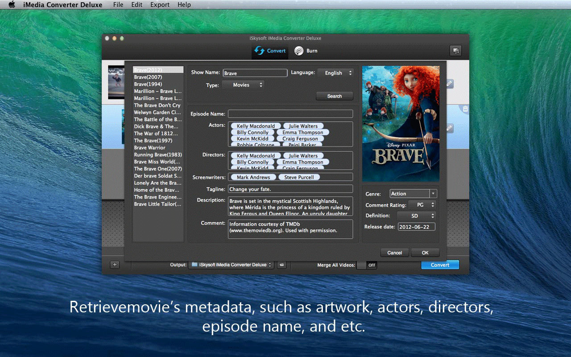Click the blue Convert button
The height and width of the screenshot is (357, 571).
pyautogui.click(x=440, y=265)
